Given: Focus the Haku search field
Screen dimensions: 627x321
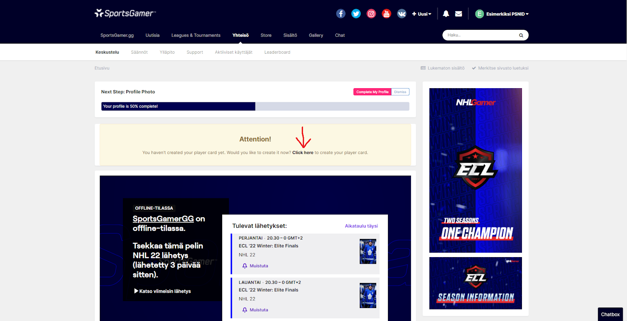Looking at the screenshot, I should 480,35.
